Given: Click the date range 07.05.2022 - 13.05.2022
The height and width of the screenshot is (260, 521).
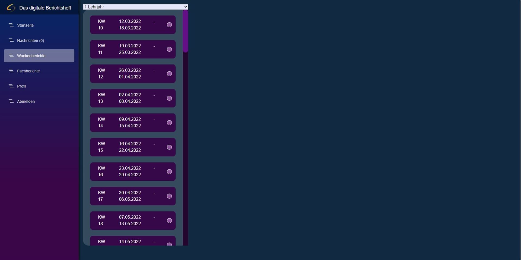Looking at the screenshot, I should click(137, 220).
